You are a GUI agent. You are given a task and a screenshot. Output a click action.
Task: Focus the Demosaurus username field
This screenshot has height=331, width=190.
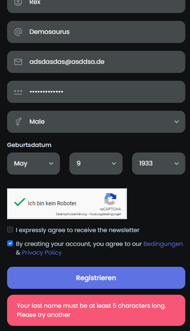pyautogui.click(x=96, y=32)
